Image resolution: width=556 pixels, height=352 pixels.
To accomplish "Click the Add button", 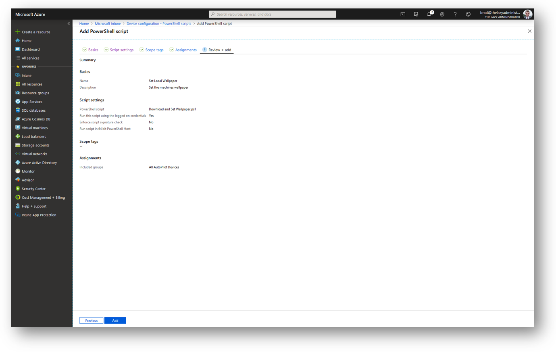I will 115,321.
